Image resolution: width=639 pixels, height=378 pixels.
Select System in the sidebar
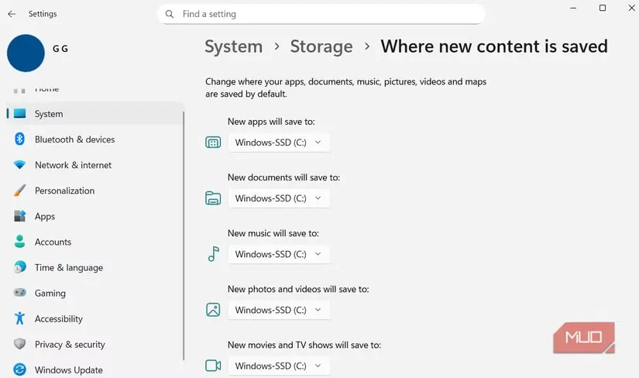(x=94, y=114)
